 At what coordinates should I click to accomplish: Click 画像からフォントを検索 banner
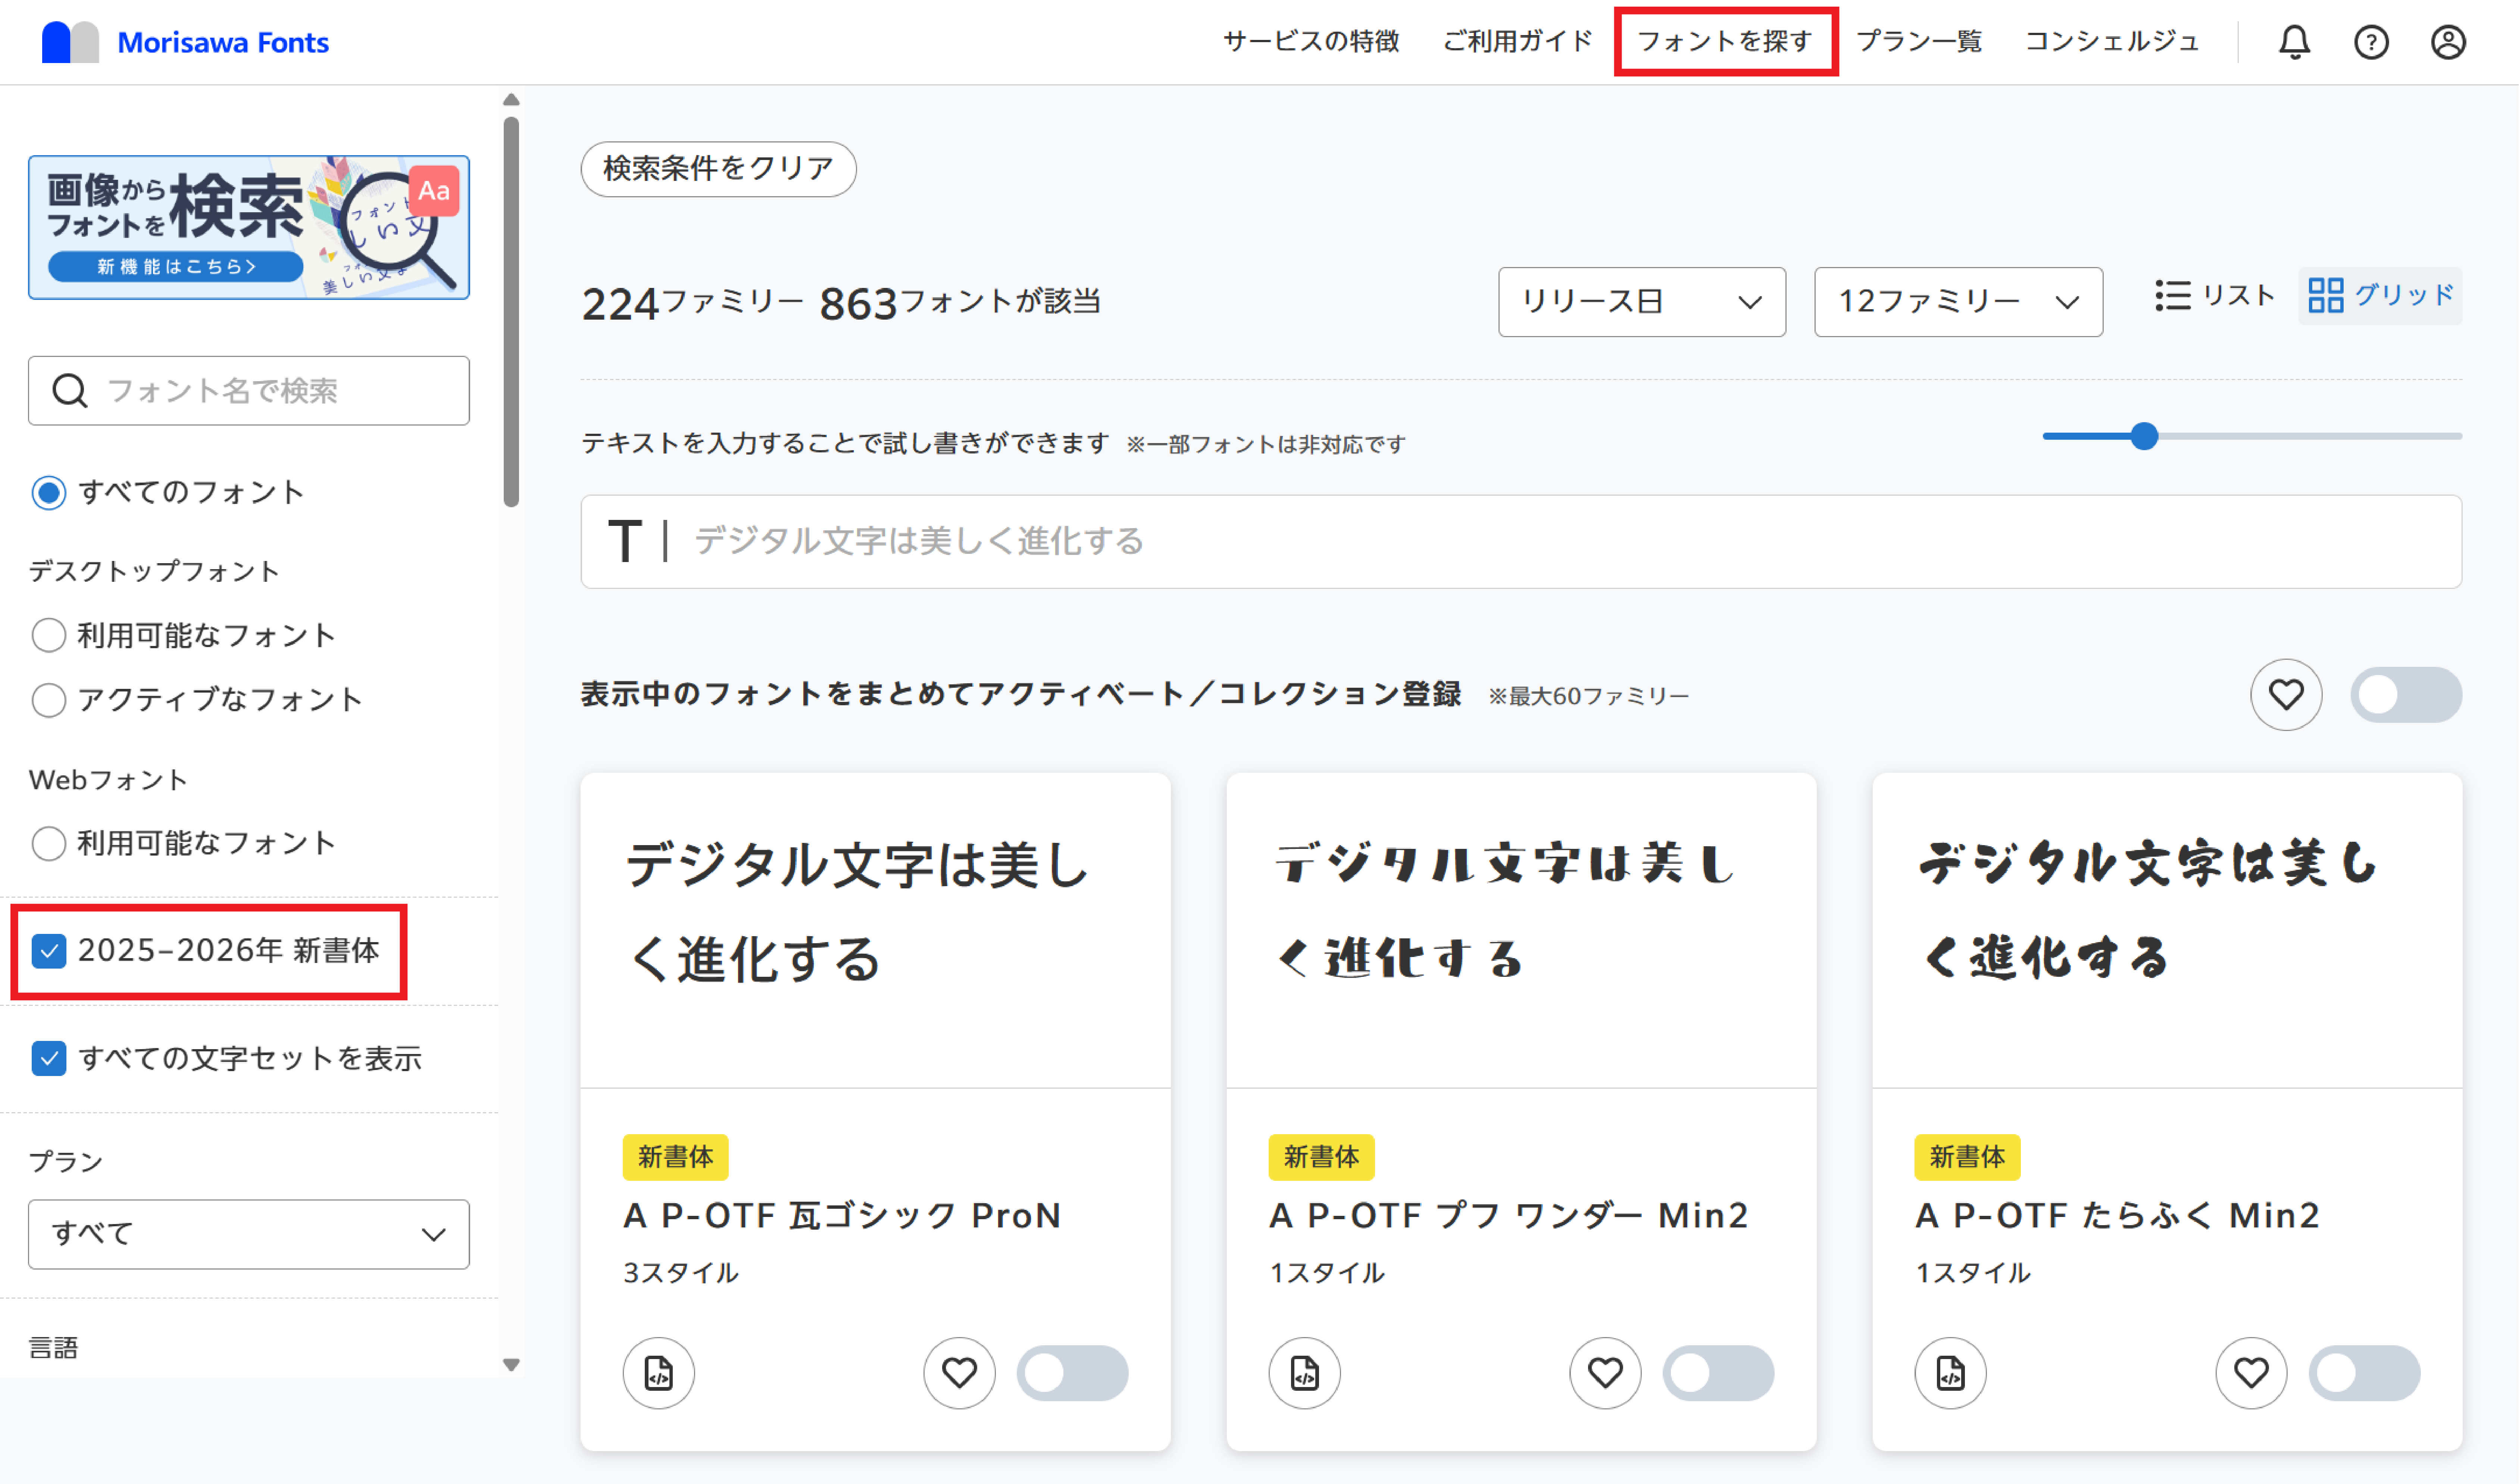coord(249,227)
